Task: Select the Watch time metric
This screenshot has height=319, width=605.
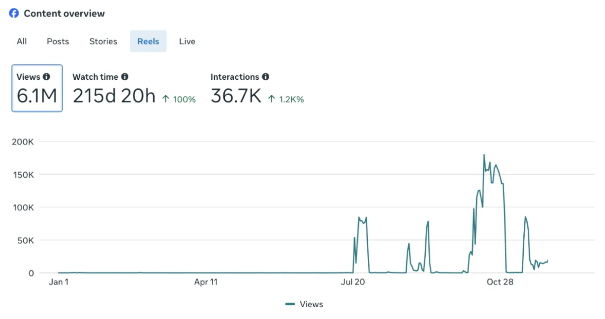Action: coord(134,88)
